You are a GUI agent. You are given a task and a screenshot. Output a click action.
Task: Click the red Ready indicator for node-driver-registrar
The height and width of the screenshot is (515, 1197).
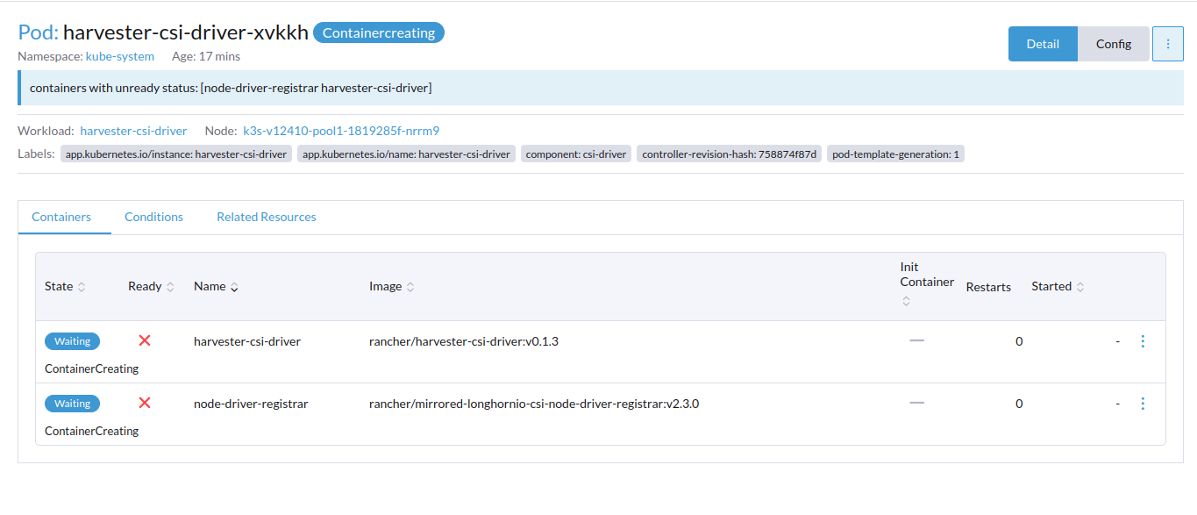[144, 403]
